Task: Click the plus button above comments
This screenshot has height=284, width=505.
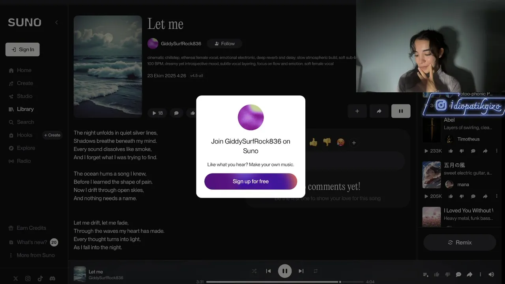Action: [x=357, y=111]
